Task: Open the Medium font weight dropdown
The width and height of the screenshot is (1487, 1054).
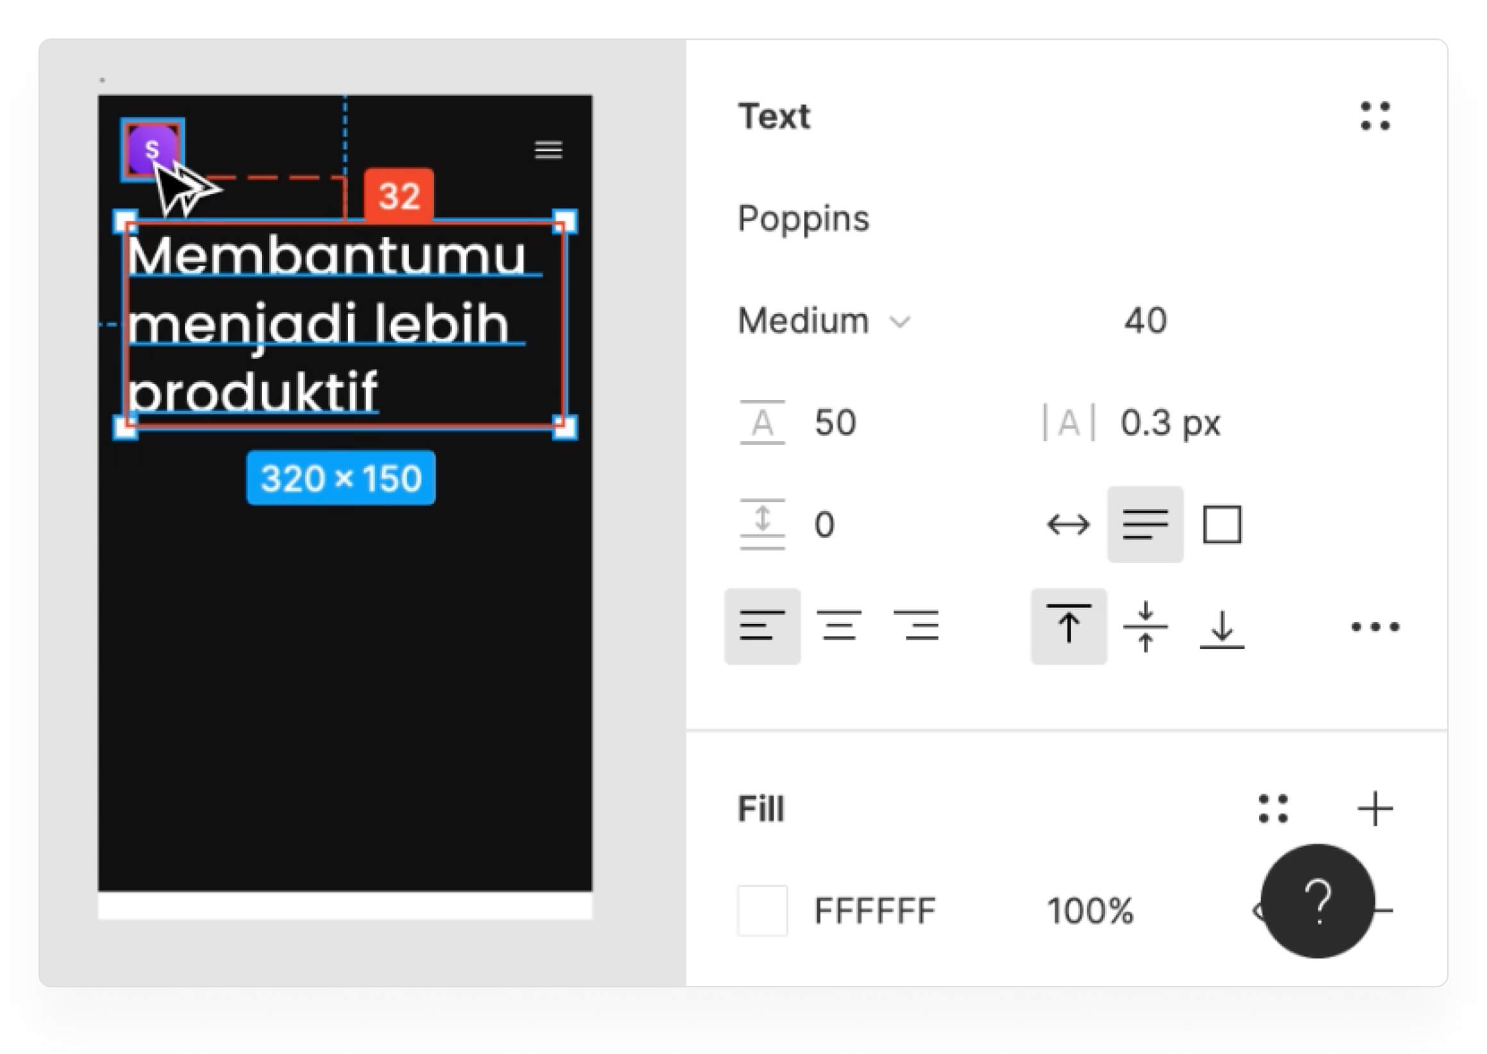Action: [824, 321]
